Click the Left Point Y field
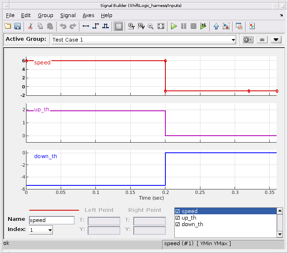Screen dimensions: 288x253 [x=104, y=231]
